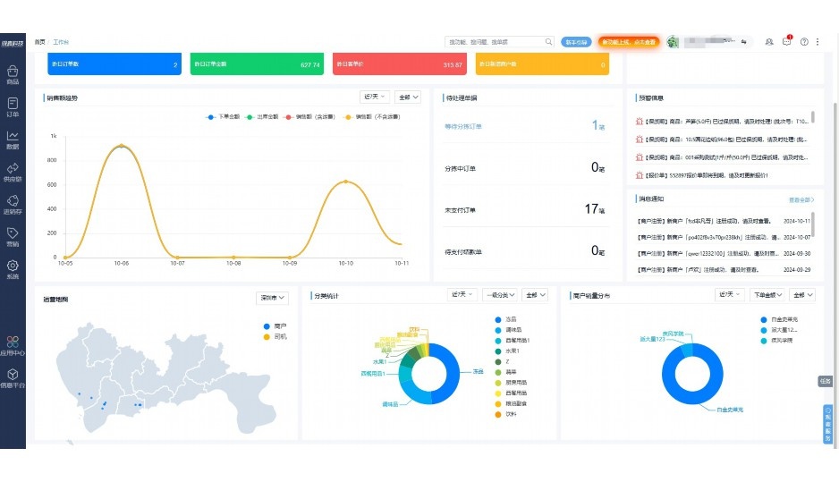839x482 pixels.
Task: Open the 深圳市 city dropdown
Action: pyautogui.click(x=272, y=297)
